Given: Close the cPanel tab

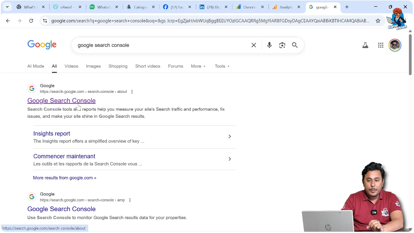Looking at the screenshot, I should [x=80, y=7].
